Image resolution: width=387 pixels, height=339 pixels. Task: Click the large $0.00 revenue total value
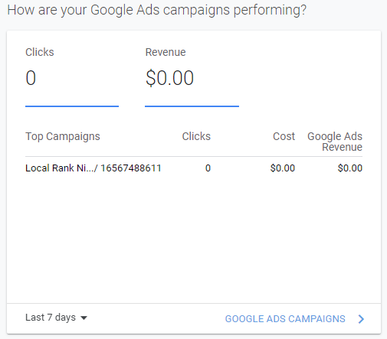click(169, 78)
